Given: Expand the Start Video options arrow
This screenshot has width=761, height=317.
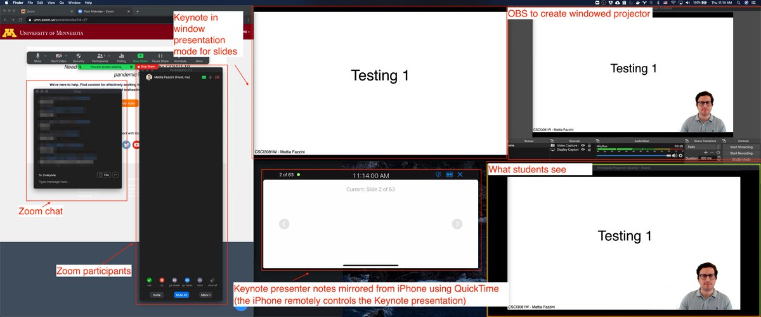Looking at the screenshot, I should coord(67,56).
